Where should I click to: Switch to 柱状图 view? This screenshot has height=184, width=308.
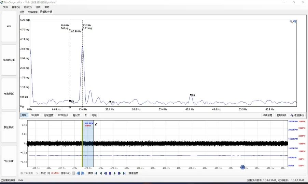coord(76,115)
